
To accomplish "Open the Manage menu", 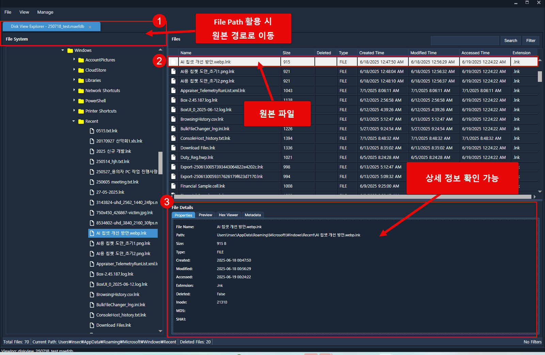I will click(x=45, y=12).
